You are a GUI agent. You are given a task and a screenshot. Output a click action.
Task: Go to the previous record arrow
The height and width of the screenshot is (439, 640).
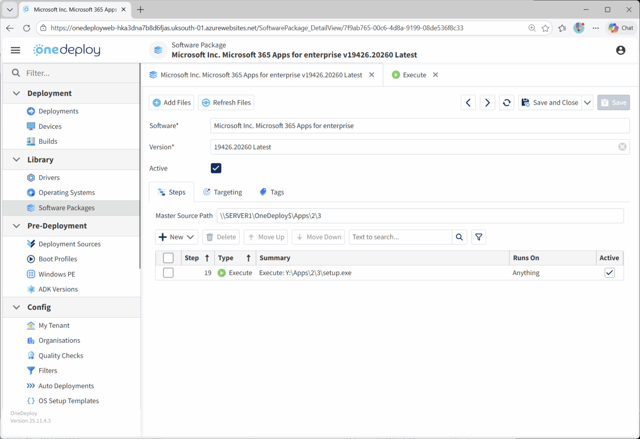(468, 103)
